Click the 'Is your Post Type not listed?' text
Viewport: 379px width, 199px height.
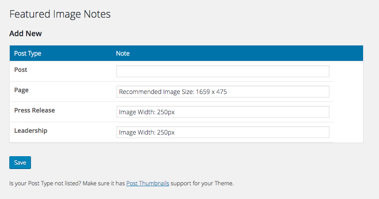click(45, 184)
